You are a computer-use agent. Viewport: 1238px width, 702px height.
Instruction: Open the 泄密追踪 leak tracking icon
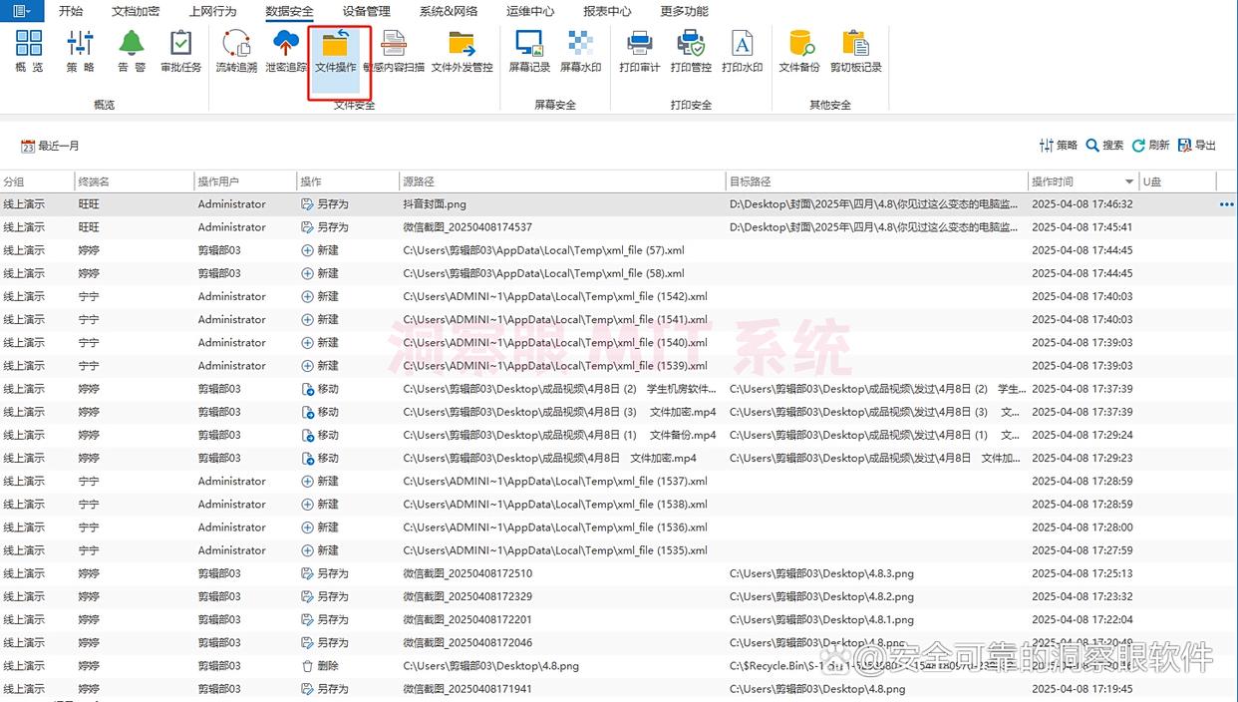tap(286, 50)
